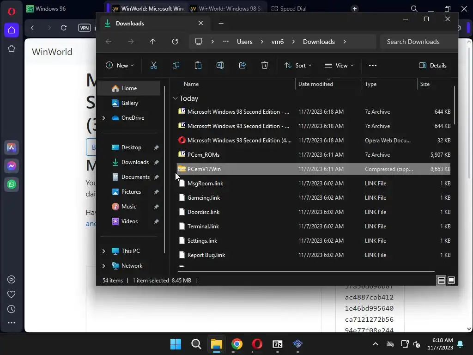The image size is (473, 355).
Task: Click the Share icon in Explorer toolbar
Action: [242, 65]
